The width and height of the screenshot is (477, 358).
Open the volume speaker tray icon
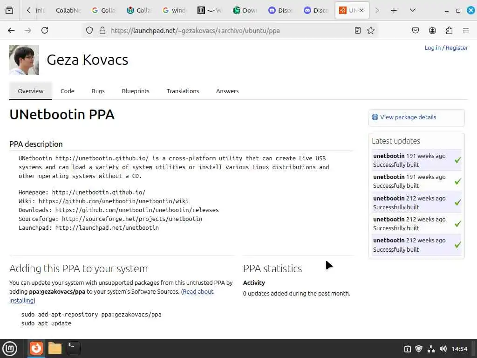pyautogui.click(x=443, y=349)
